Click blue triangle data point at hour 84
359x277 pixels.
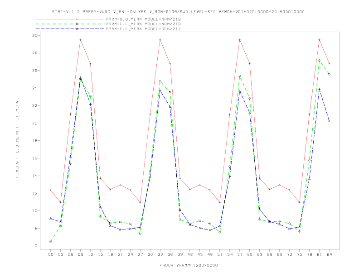(x=329, y=121)
